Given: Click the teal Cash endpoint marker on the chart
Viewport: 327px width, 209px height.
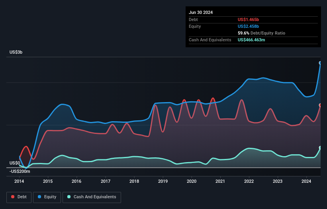Looking at the screenshot, I should point(320,148).
